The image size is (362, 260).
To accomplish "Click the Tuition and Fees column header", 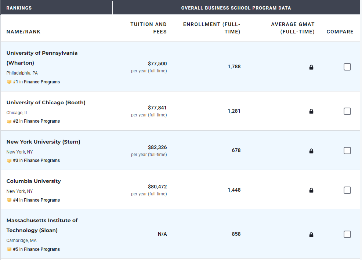I will coord(148,28).
